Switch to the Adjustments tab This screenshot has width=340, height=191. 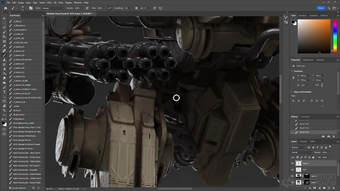(308, 60)
